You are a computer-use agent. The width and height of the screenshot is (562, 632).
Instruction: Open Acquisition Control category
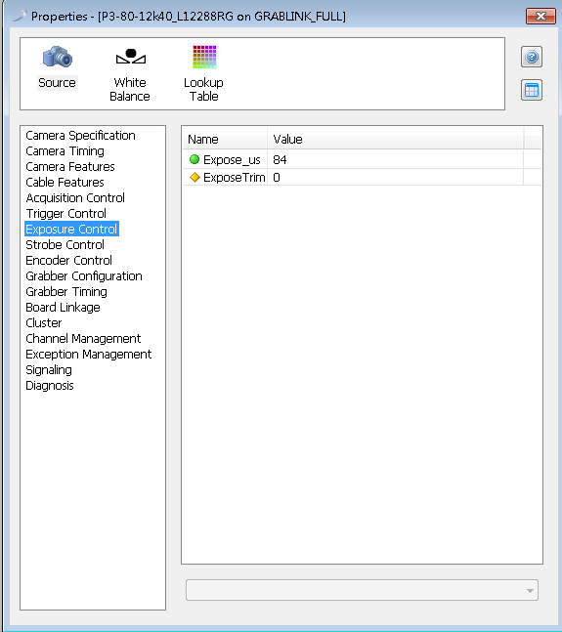pos(75,198)
